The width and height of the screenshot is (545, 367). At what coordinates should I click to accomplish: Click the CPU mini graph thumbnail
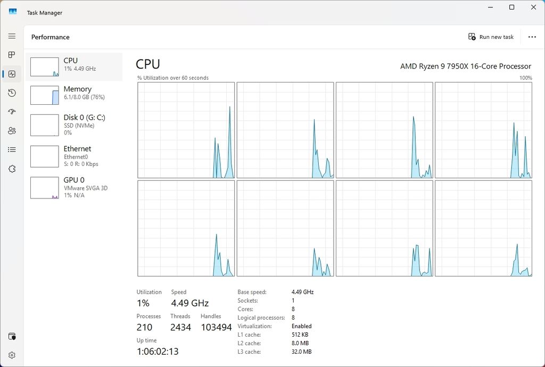click(45, 67)
